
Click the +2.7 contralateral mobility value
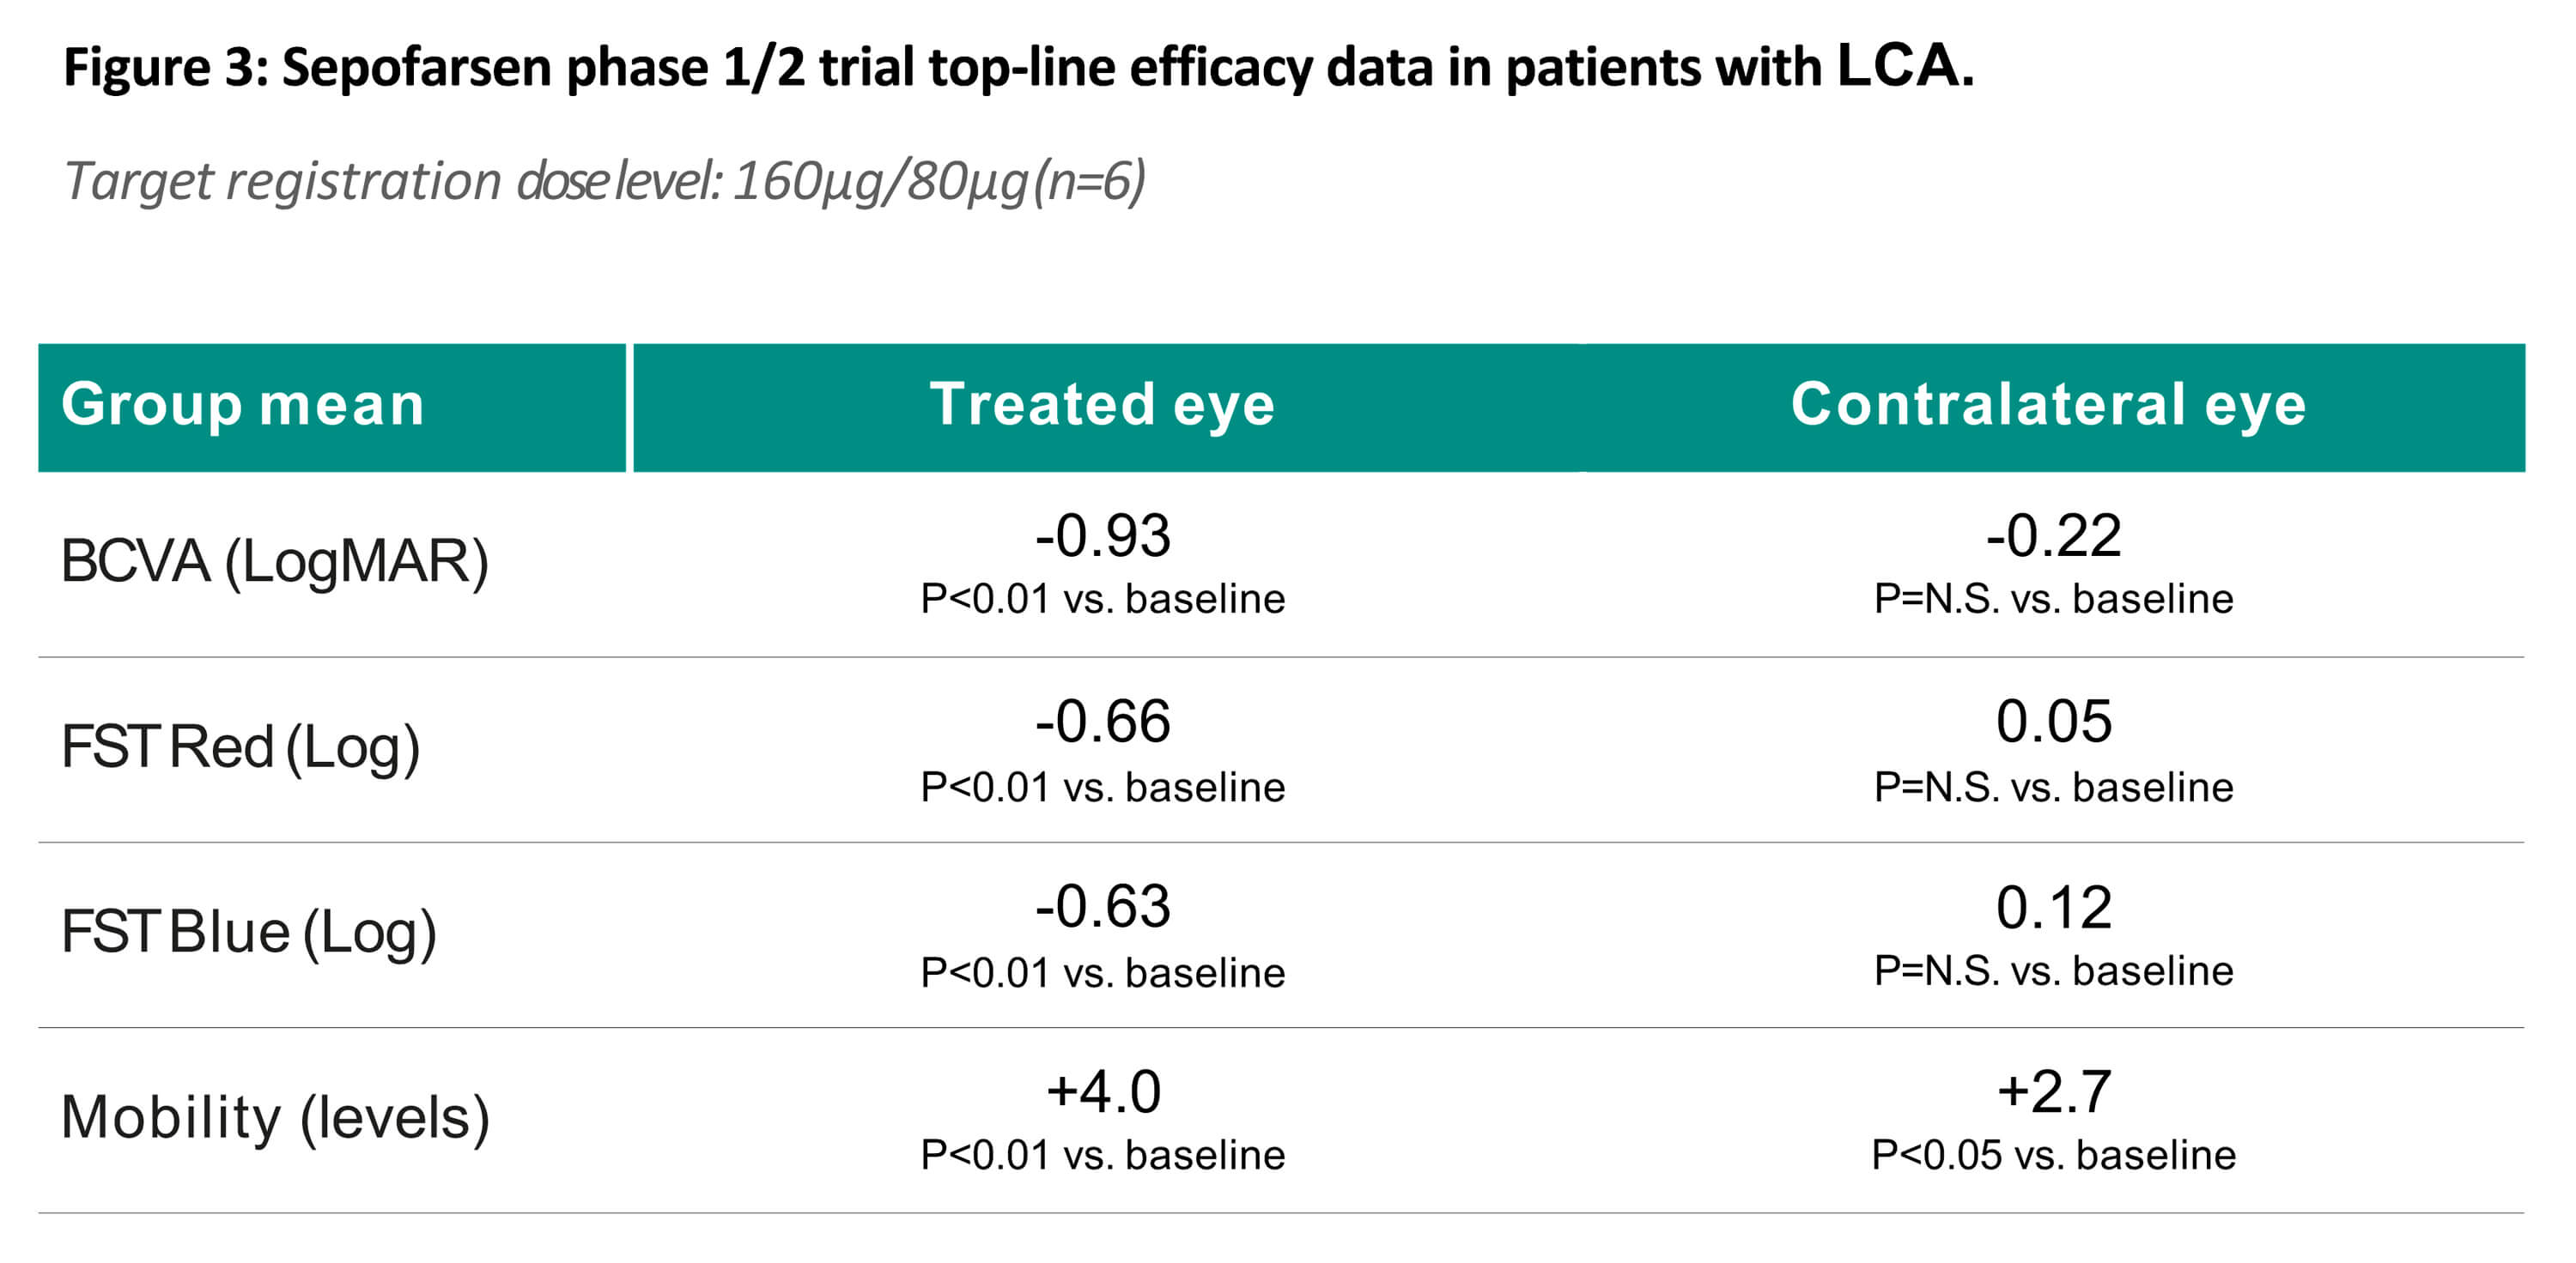click(x=2054, y=1091)
